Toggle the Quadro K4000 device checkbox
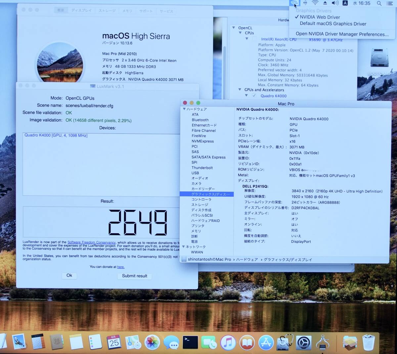 click(x=254, y=96)
